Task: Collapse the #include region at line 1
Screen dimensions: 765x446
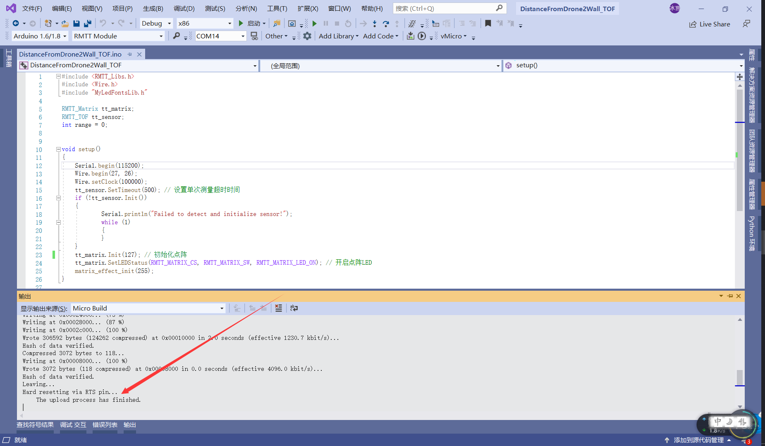Action: 59,76
